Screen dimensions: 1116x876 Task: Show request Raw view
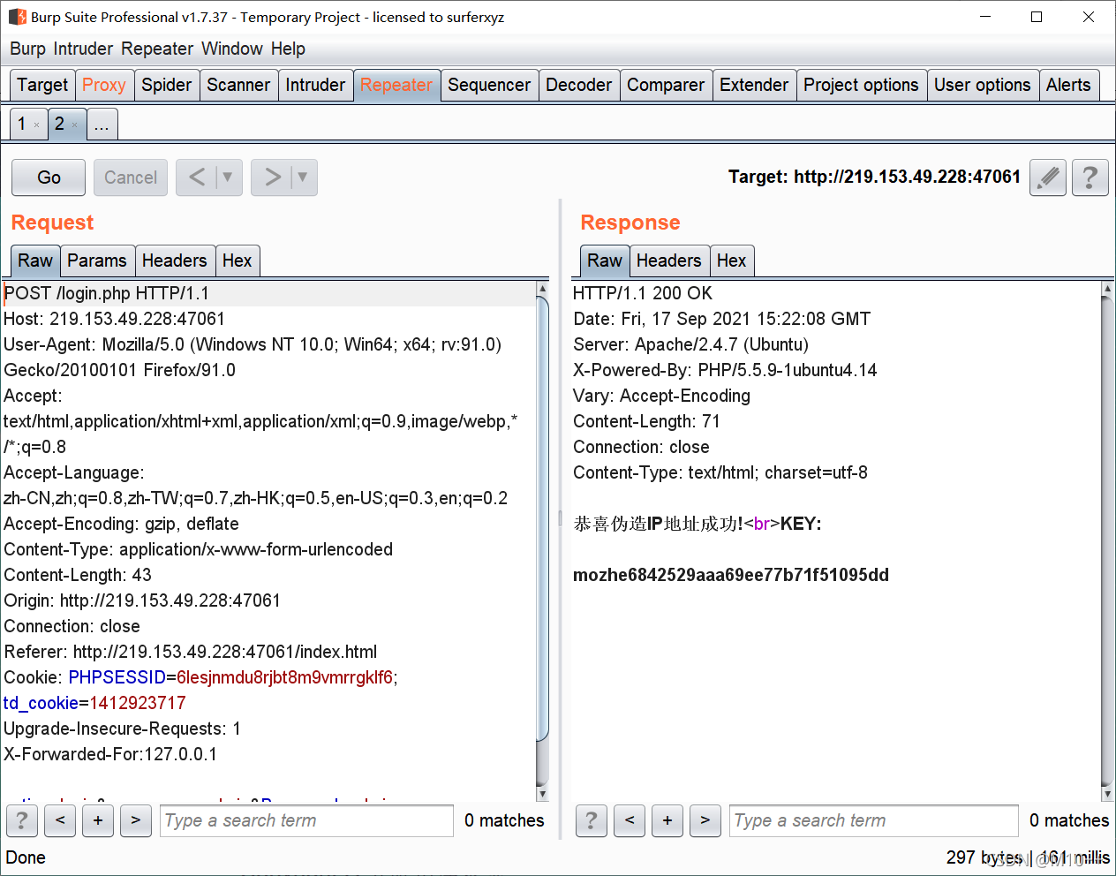[x=35, y=261]
